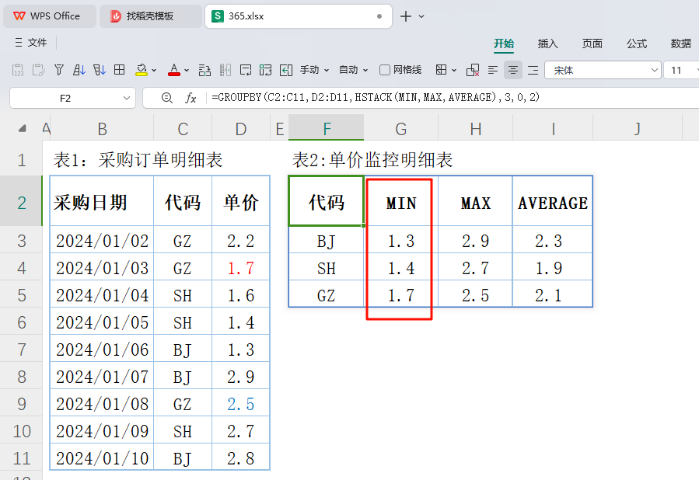The image size is (699, 480).
Task: Open the font color dropdown arrow
Action: pos(187,71)
